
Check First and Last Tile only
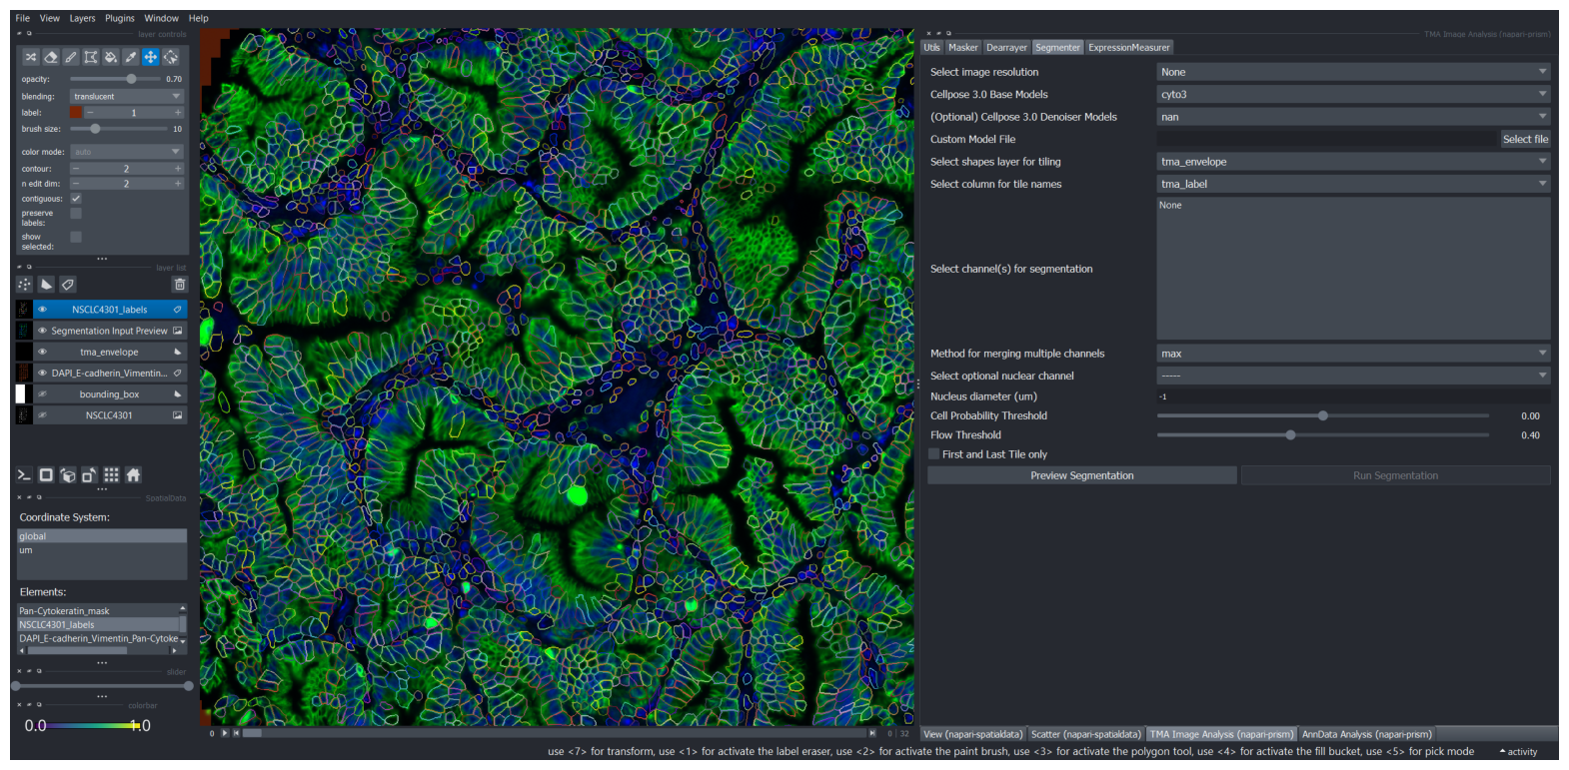934,453
